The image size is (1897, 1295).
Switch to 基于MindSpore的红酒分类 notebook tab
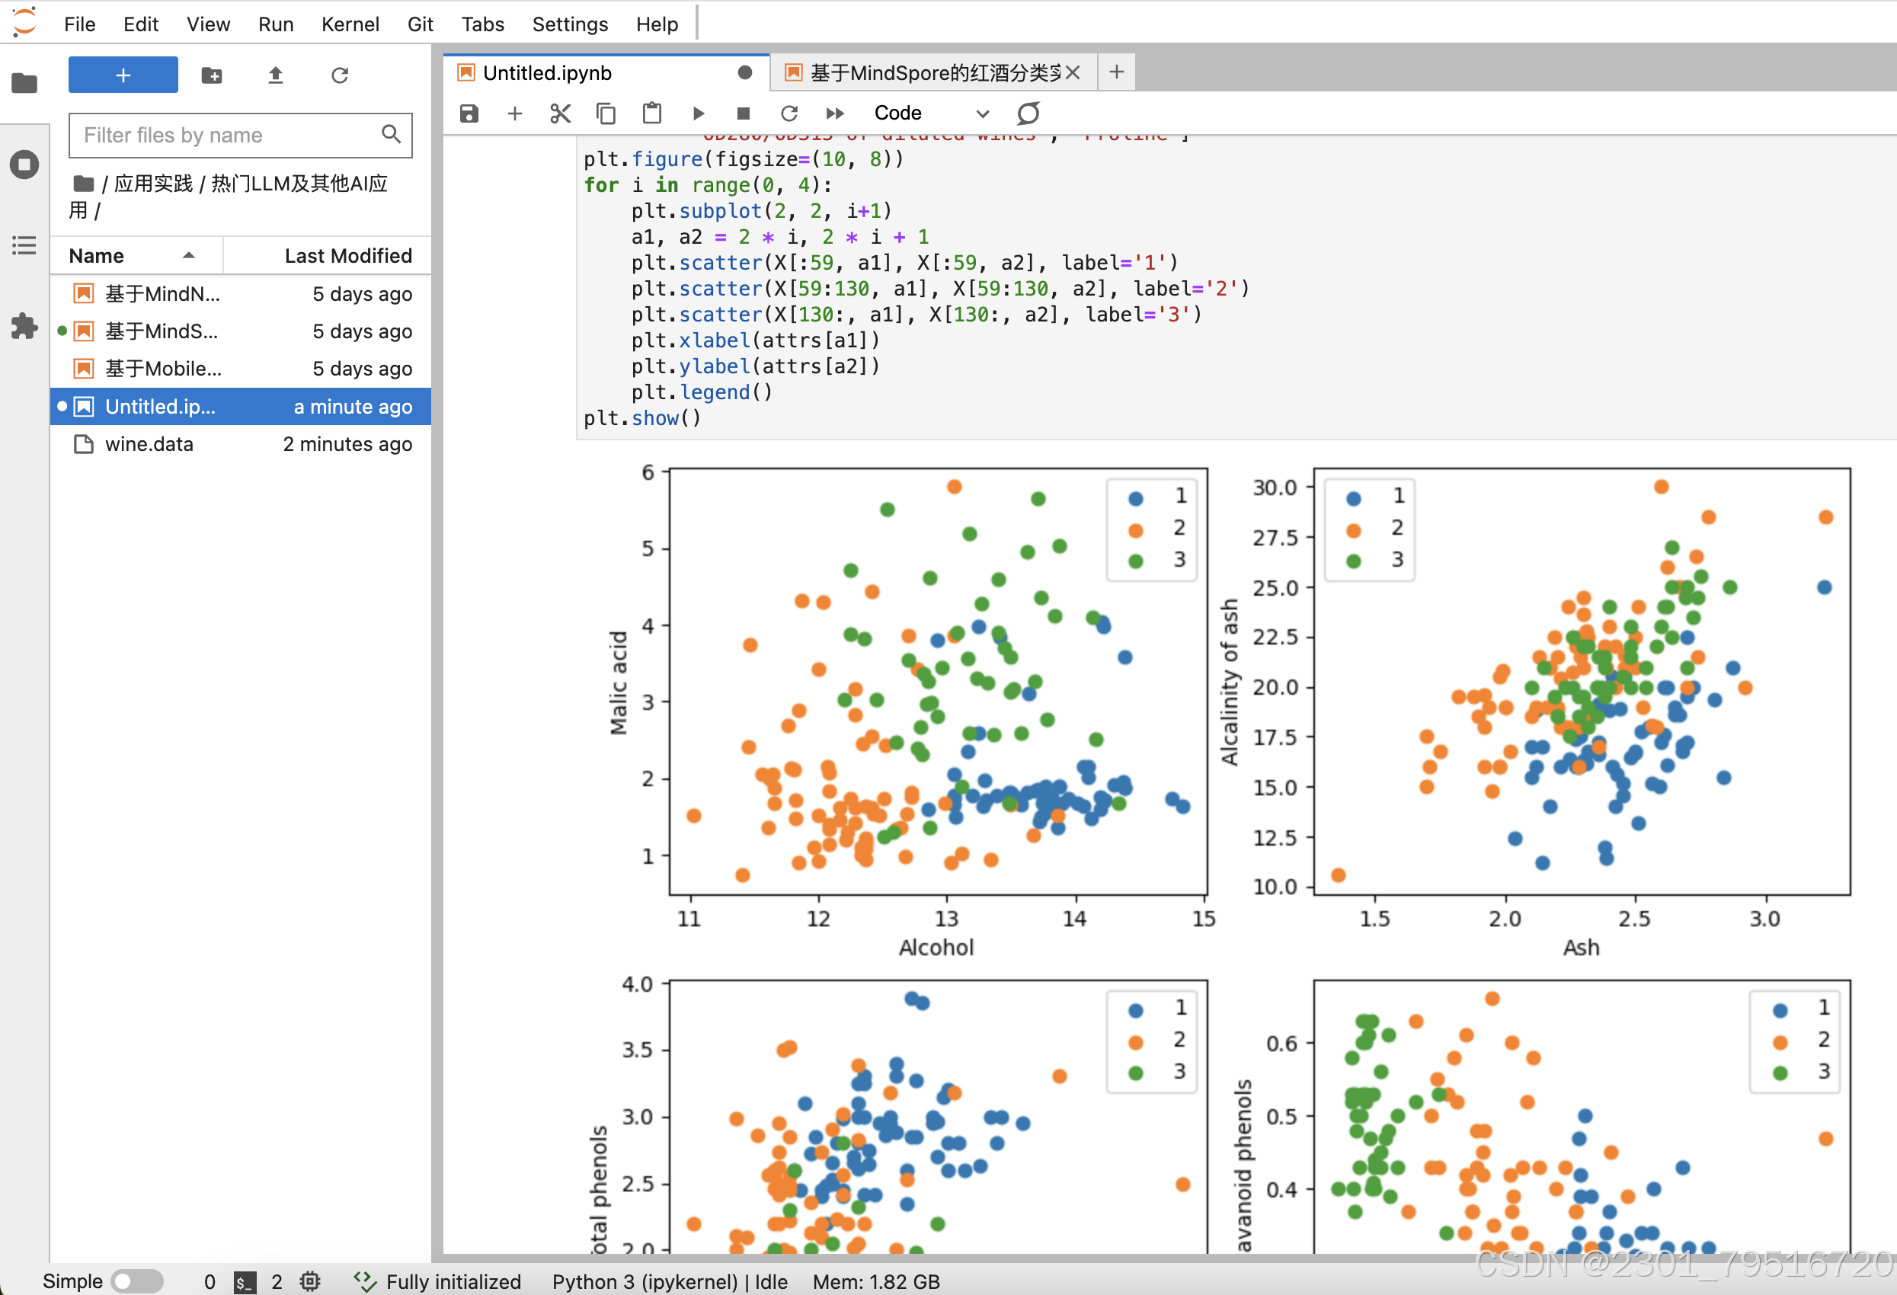pyautogui.click(x=934, y=73)
